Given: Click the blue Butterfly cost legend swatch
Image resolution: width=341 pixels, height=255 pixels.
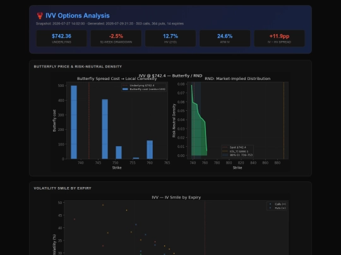Looking at the screenshot, I should click(125, 89).
